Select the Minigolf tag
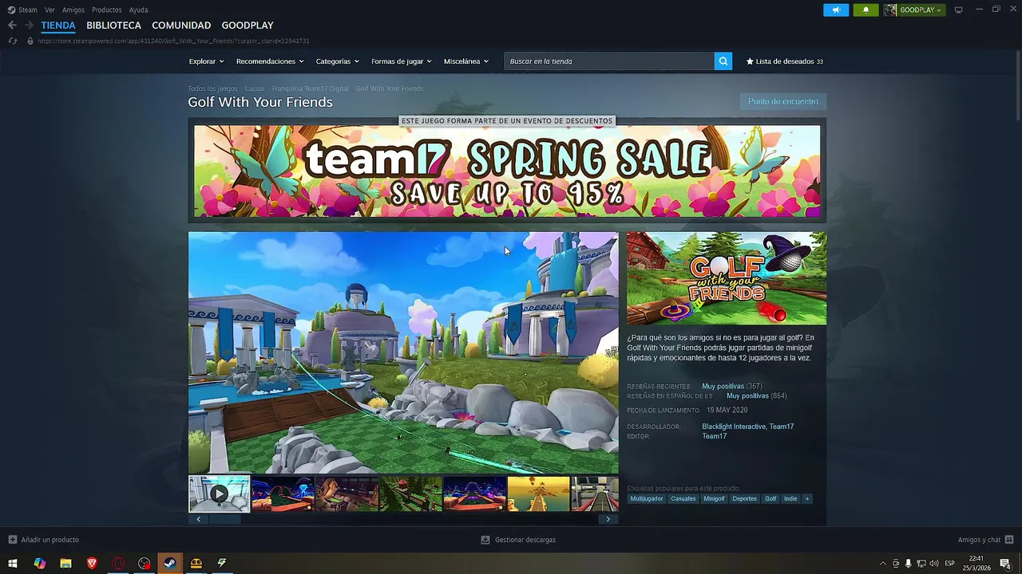The width and height of the screenshot is (1022, 574). coord(714,499)
